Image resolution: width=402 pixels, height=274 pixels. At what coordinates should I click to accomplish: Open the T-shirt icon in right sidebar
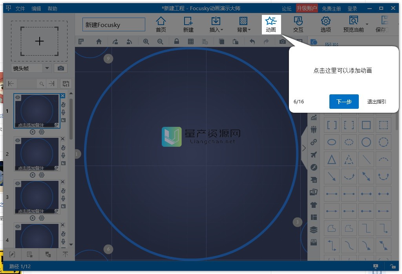pyautogui.click(x=314, y=205)
